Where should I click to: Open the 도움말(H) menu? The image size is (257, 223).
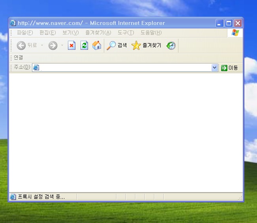[151, 33]
